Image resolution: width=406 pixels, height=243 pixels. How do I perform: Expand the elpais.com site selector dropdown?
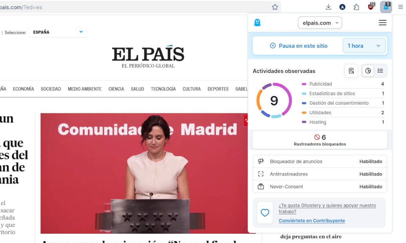click(320, 23)
